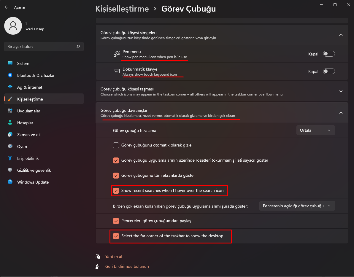Click the Erişilebilirlik accessibility icon

click(10, 158)
